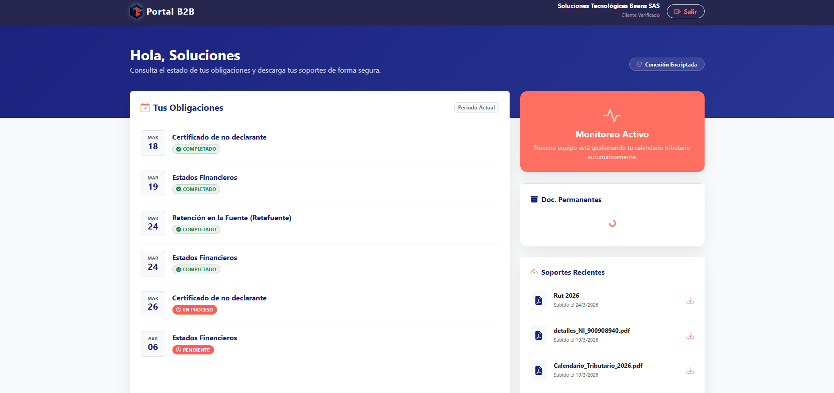
Task: Click the shield icon in Conexión Encriptada
Action: (x=639, y=64)
